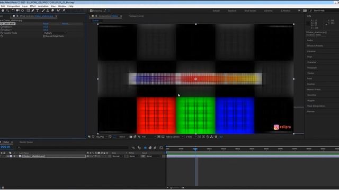Select the Pen tool
339x190 pixels.
coord(33,11)
